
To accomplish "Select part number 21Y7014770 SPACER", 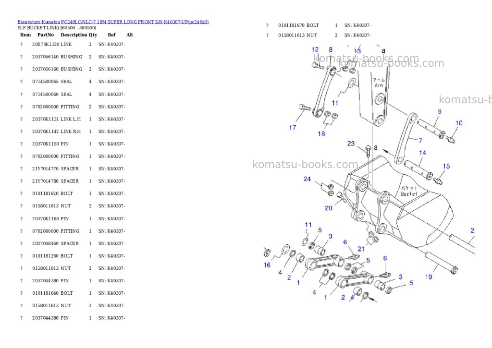I will (x=56, y=168).
